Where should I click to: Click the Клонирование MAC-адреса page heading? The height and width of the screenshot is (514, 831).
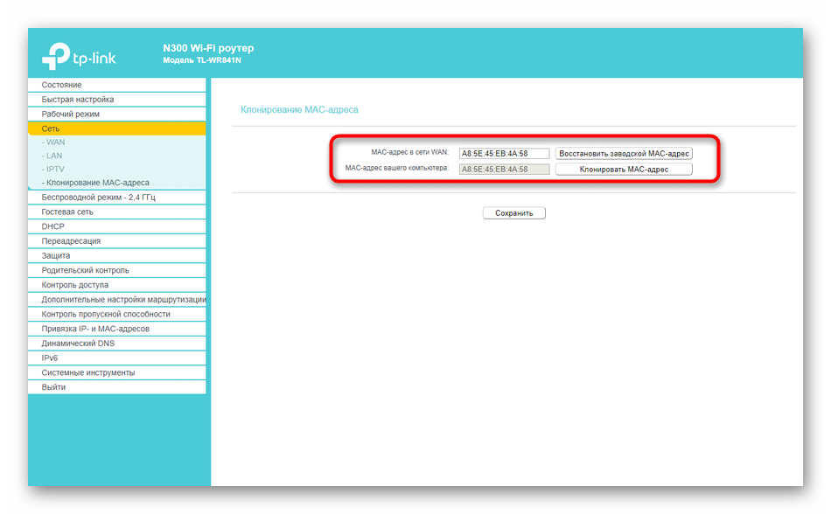pyautogui.click(x=299, y=109)
